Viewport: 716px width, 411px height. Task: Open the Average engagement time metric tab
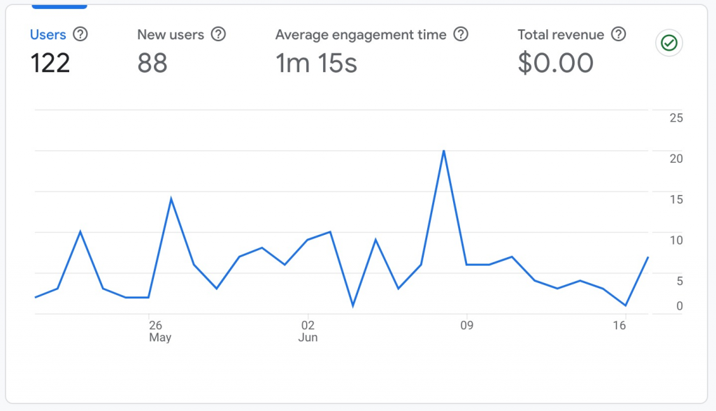361,34
